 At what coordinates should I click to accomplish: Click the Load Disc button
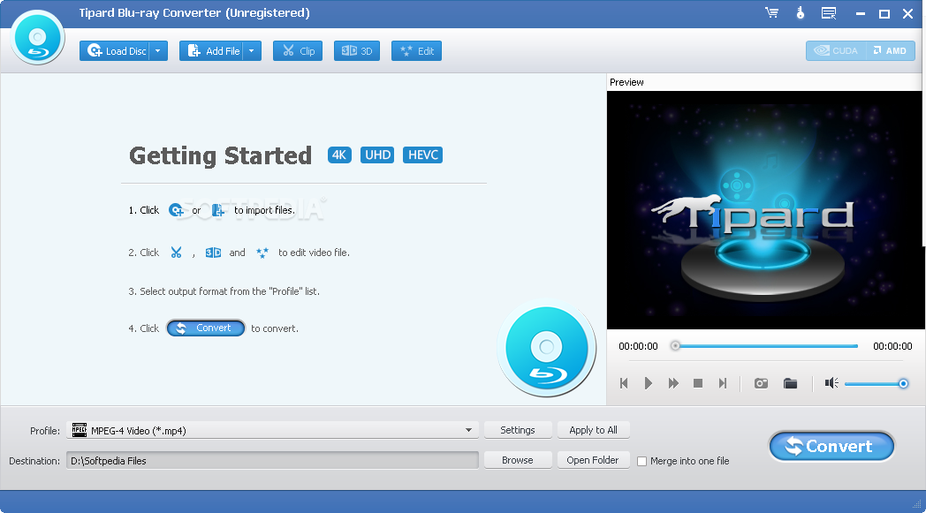click(x=116, y=51)
